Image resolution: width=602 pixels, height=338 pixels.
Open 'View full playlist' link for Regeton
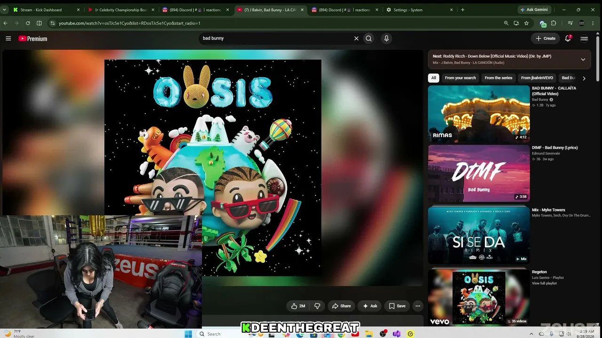click(544, 284)
